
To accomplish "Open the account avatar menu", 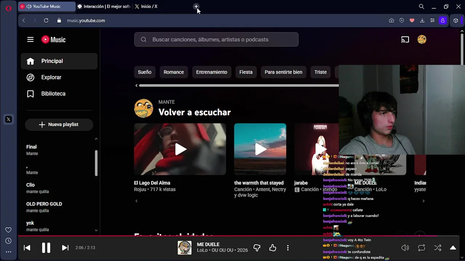I will [422, 40].
